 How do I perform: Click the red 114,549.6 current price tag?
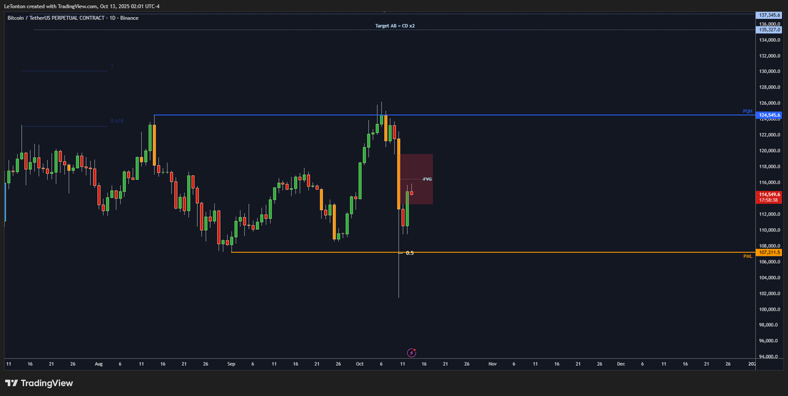point(768,195)
